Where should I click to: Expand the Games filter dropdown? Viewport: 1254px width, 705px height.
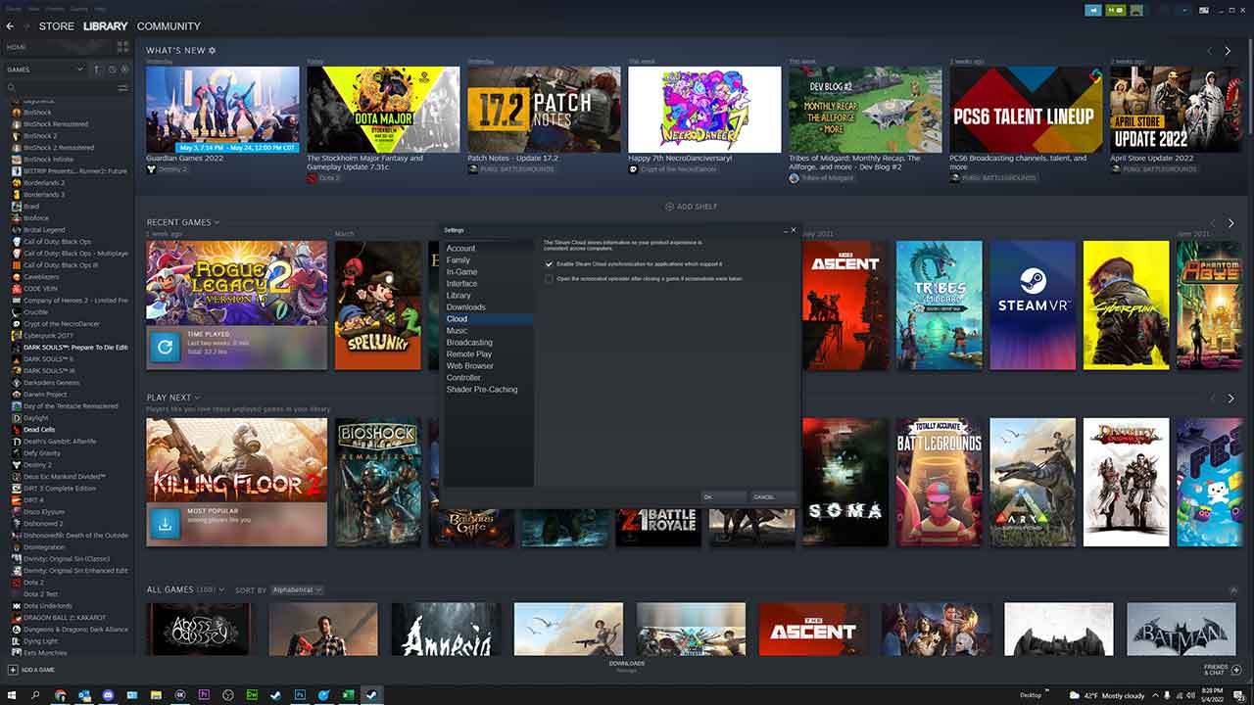[x=45, y=70]
